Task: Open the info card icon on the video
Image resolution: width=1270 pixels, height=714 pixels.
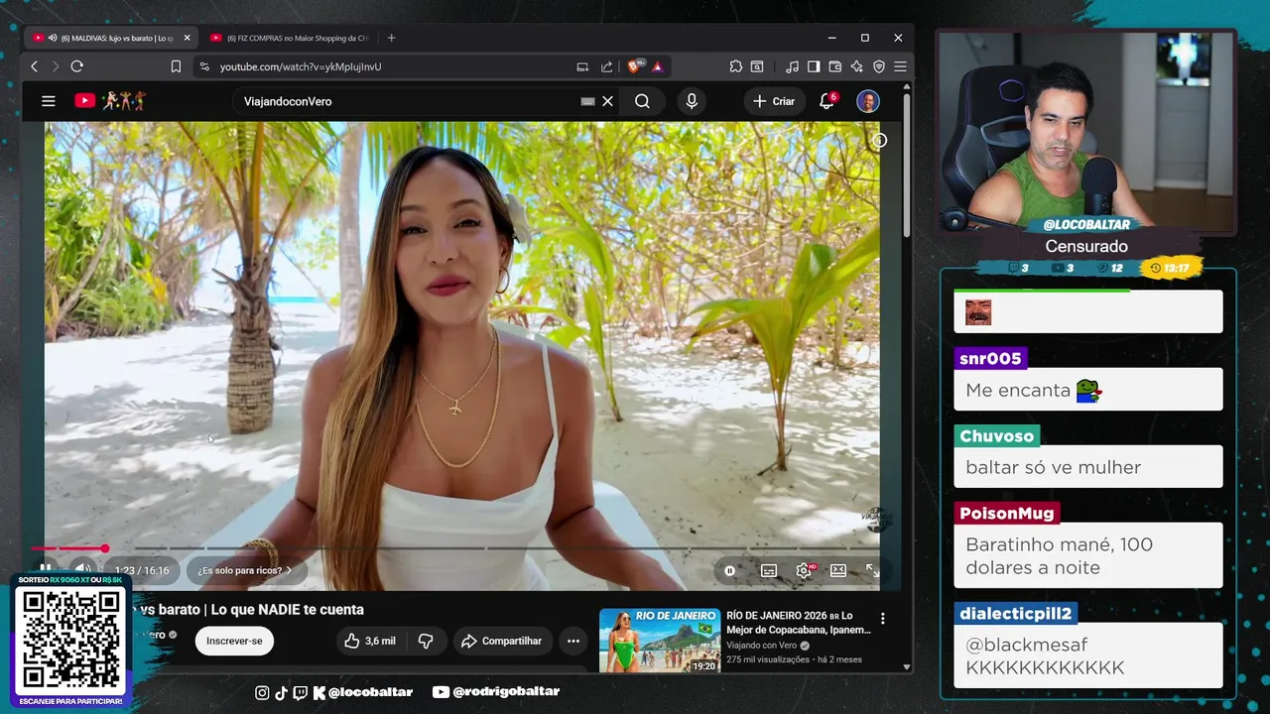Action: click(x=879, y=140)
